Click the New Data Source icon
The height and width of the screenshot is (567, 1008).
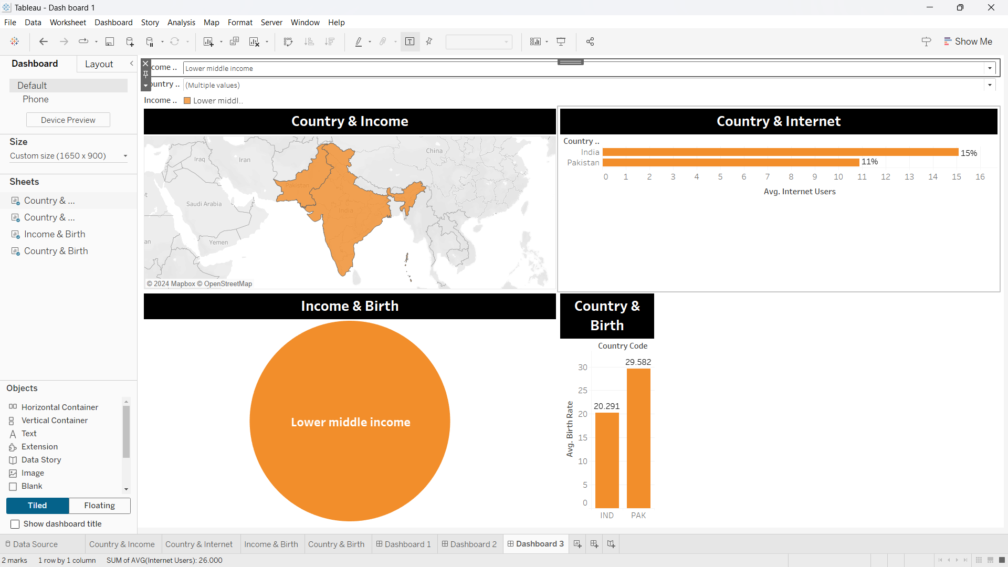pyautogui.click(x=130, y=41)
